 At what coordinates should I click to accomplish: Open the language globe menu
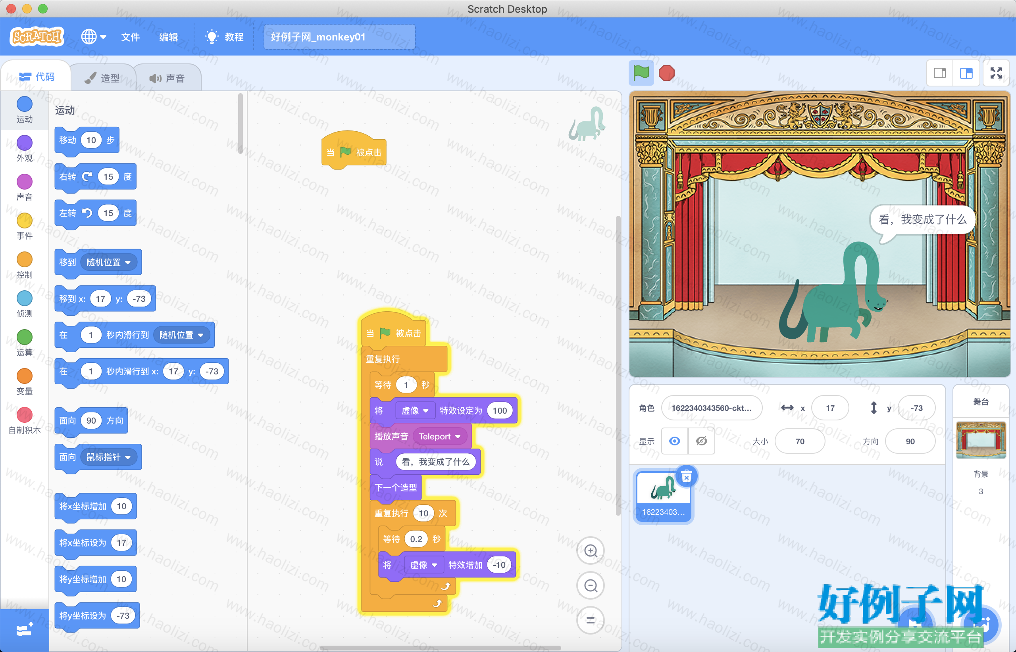tap(94, 37)
